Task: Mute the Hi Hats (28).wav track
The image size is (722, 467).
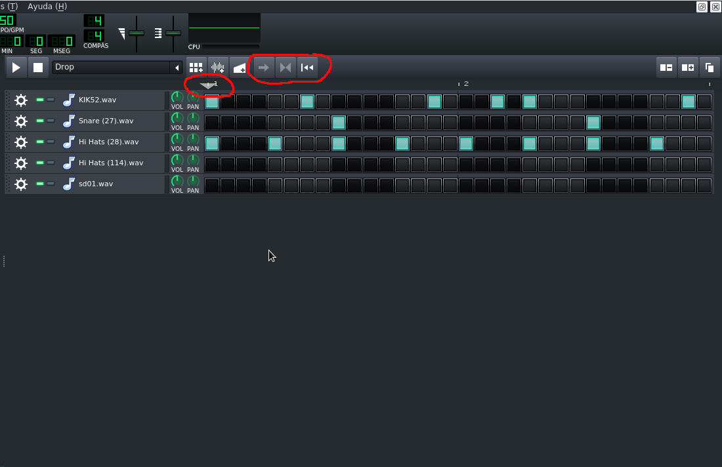Action: coord(39,142)
